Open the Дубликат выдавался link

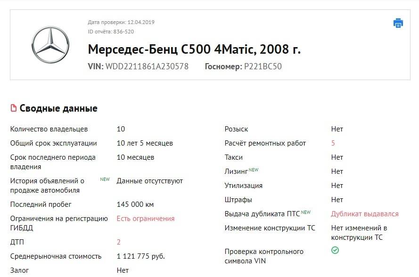[x=364, y=214]
